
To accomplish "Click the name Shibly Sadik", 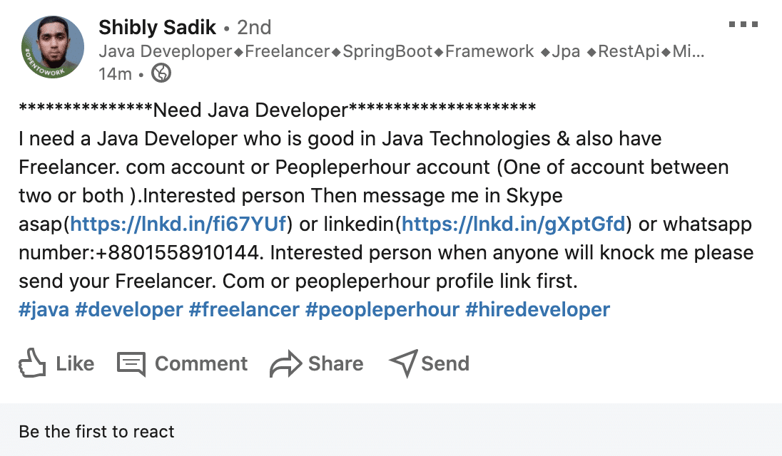I will tap(157, 27).
